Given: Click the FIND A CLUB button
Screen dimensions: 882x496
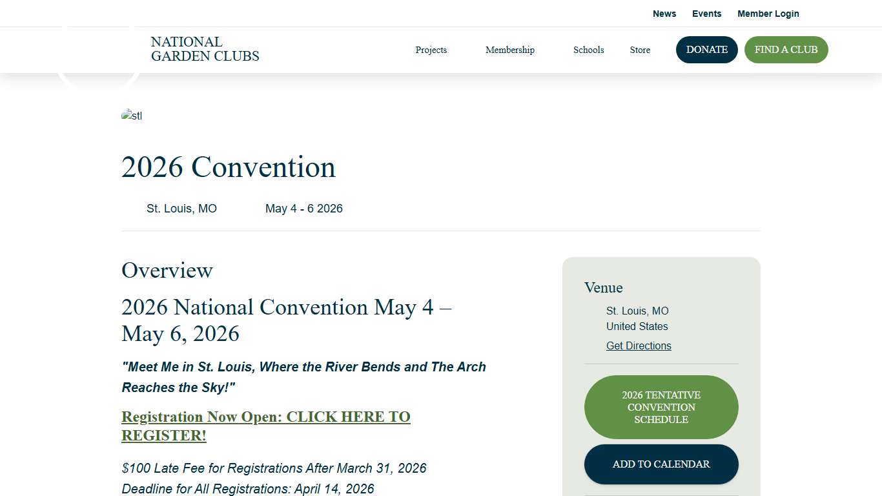Looking at the screenshot, I should tap(786, 50).
